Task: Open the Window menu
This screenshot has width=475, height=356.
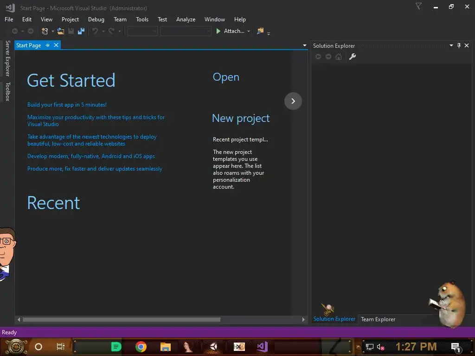Action: [x=214, y=19]
